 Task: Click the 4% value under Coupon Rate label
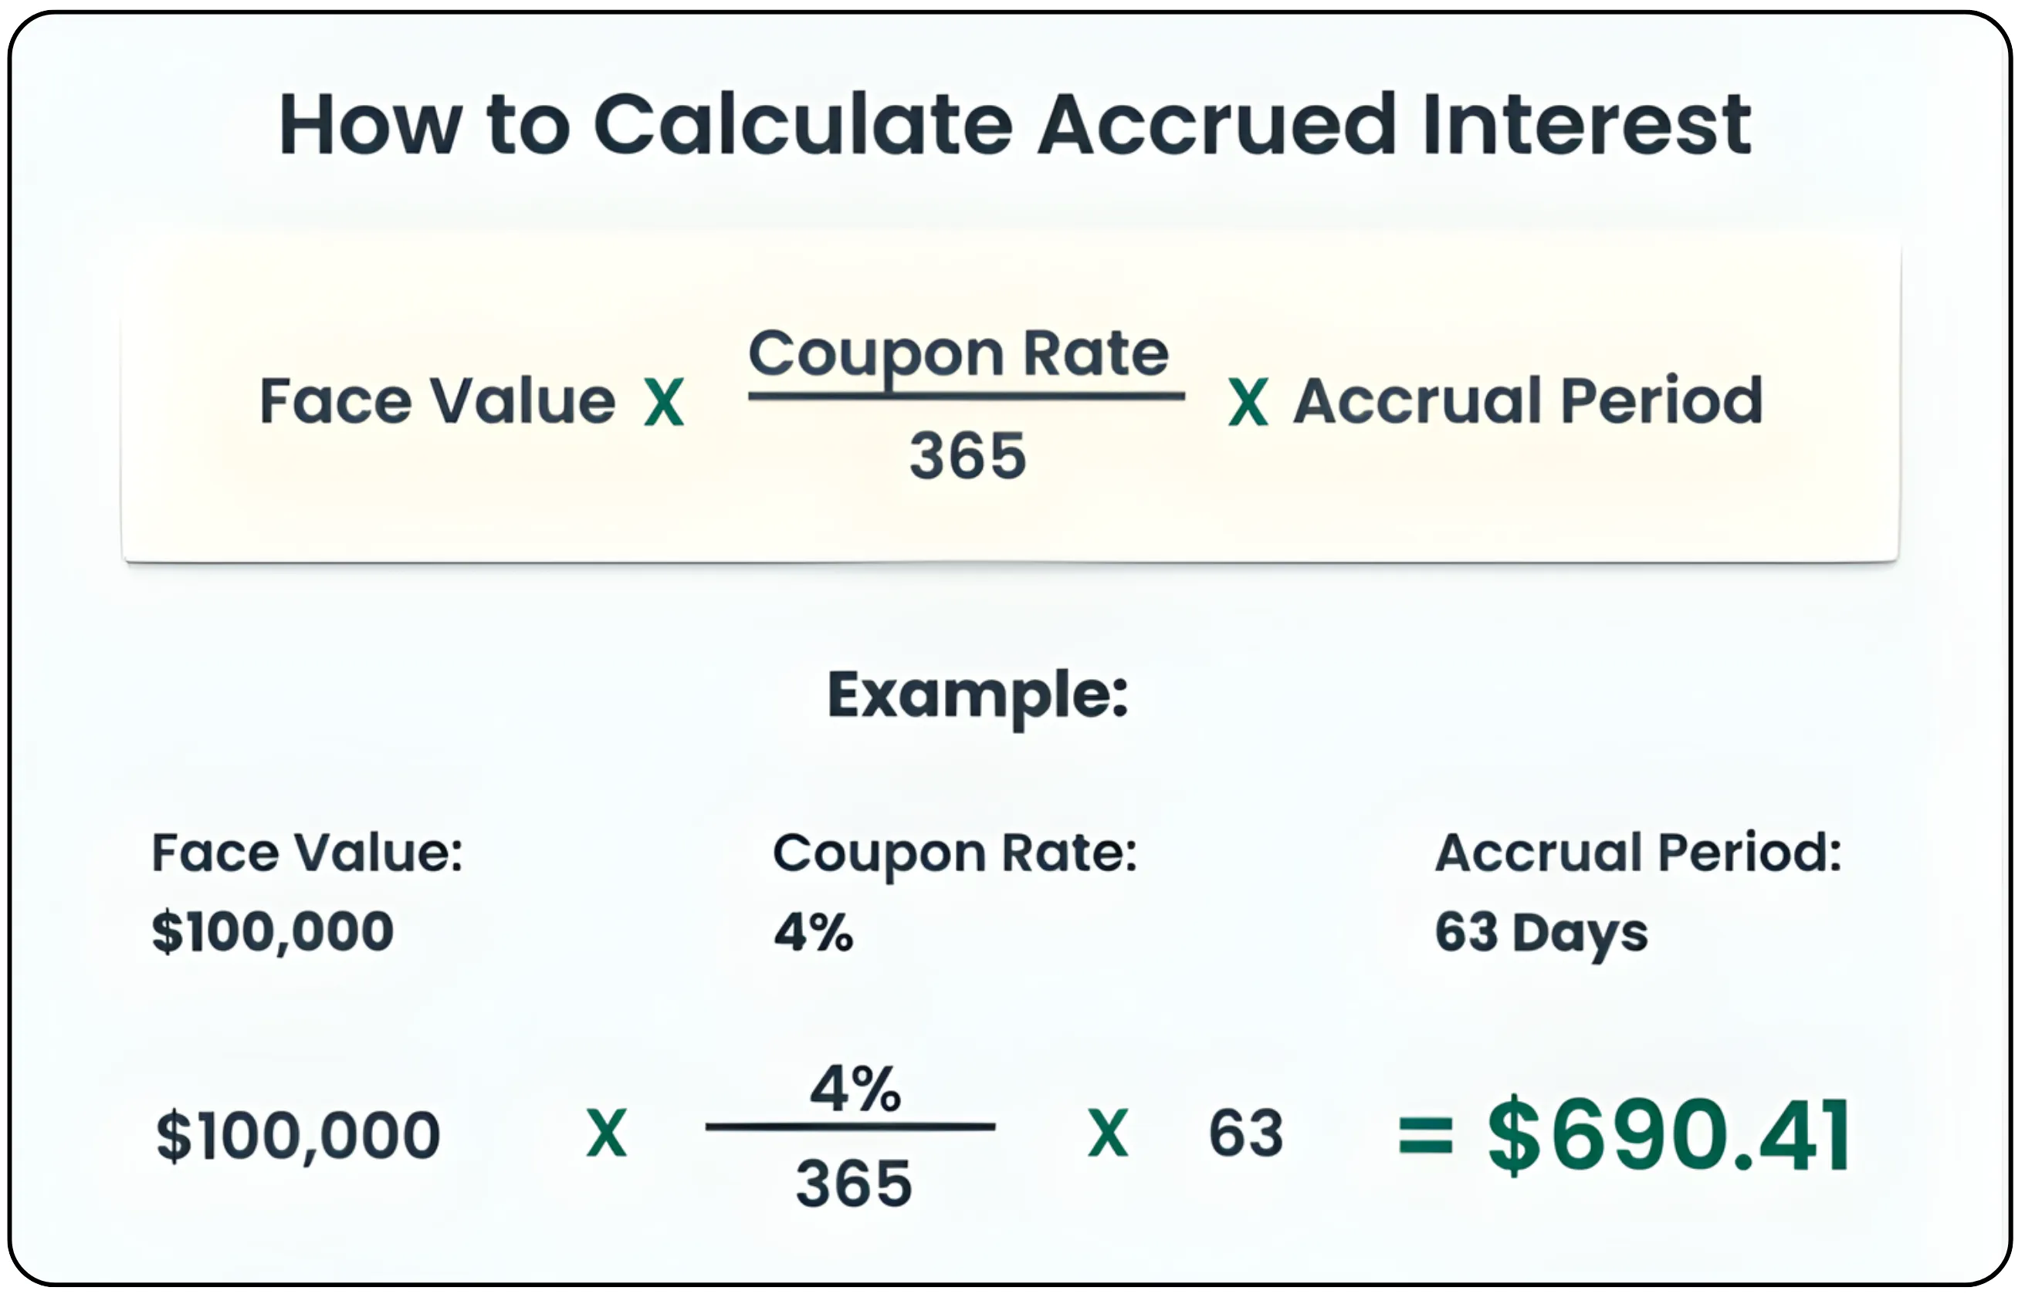tap(813, 932)
